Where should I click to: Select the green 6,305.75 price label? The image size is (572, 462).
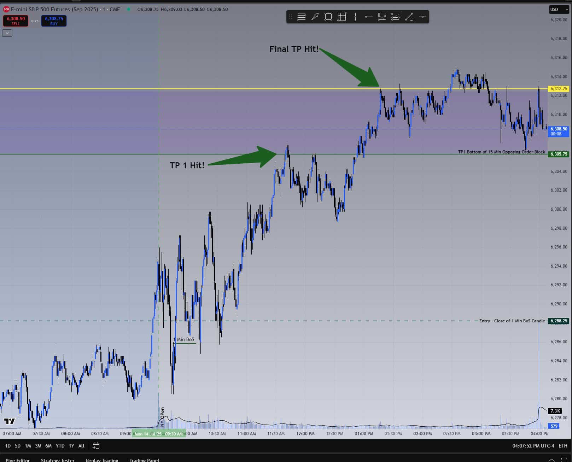pos(558,154)
